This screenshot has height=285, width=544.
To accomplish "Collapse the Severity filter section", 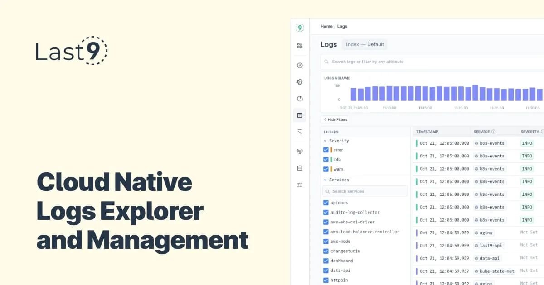I will pyautogui.click(x=325, y=141).
